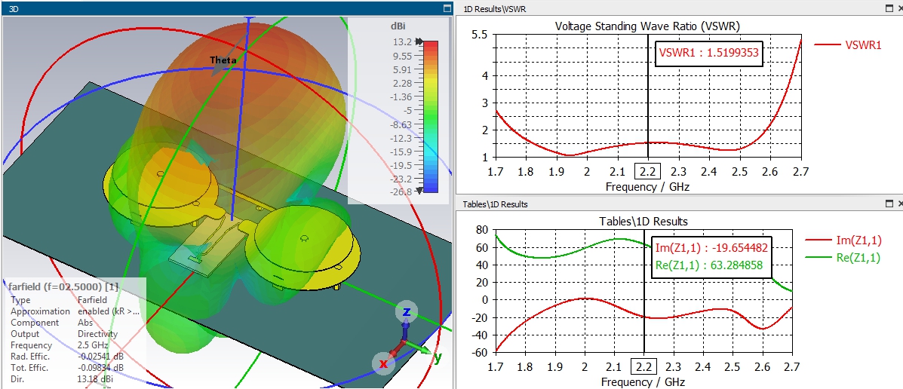
Task: Click the 13.2 maximum value on color scale
Action: pos(402,42)
